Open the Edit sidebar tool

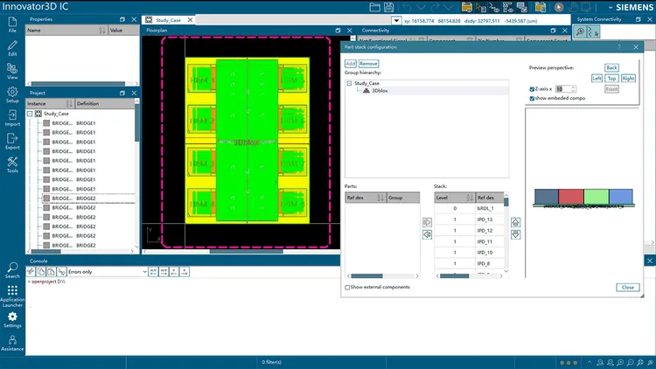pyautogui.click(x=12, y=47)
